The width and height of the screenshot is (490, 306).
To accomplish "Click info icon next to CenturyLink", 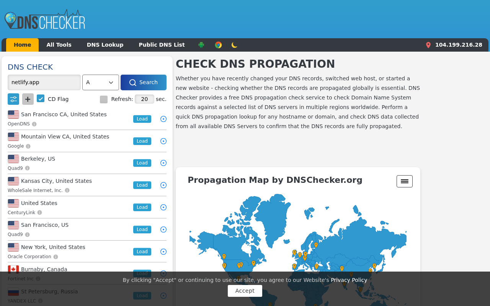I will pos(39,213).
